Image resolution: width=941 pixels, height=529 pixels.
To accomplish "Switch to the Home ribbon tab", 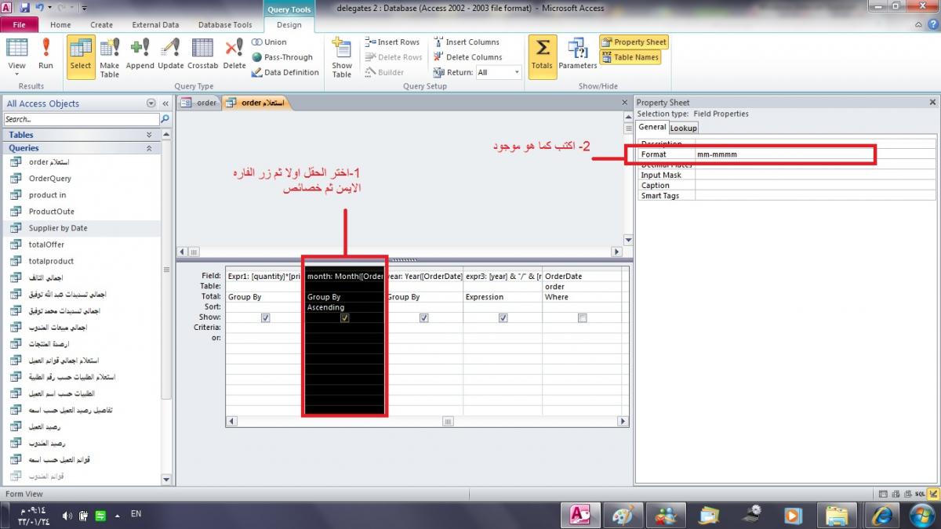I will pos(60,24).
